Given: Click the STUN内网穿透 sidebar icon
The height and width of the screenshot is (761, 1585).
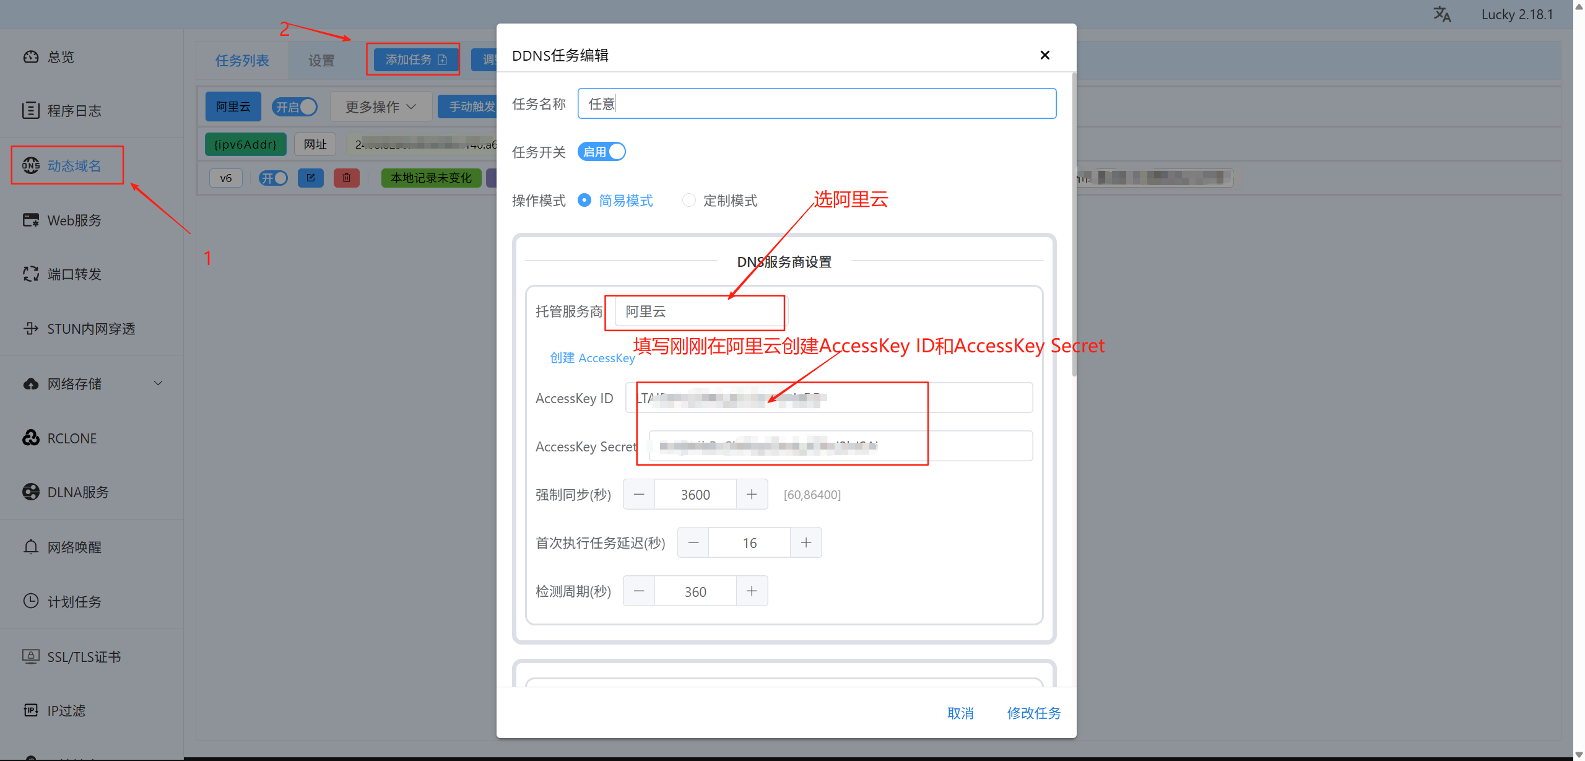Looking at the screenshot, I should [x=31, y=329].
